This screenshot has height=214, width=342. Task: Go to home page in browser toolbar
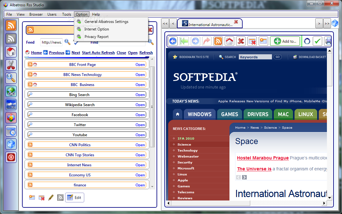point(229,41)
